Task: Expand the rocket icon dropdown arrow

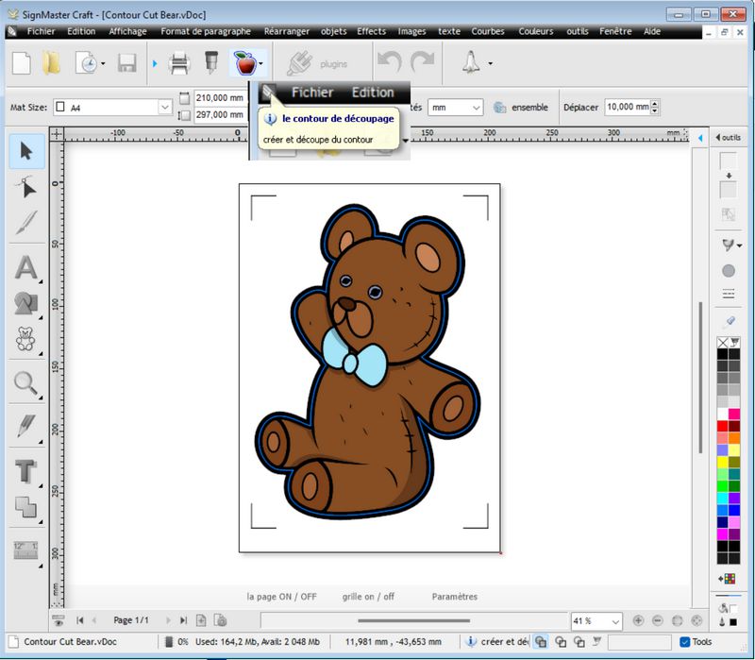Action: [x=490, y=63]
